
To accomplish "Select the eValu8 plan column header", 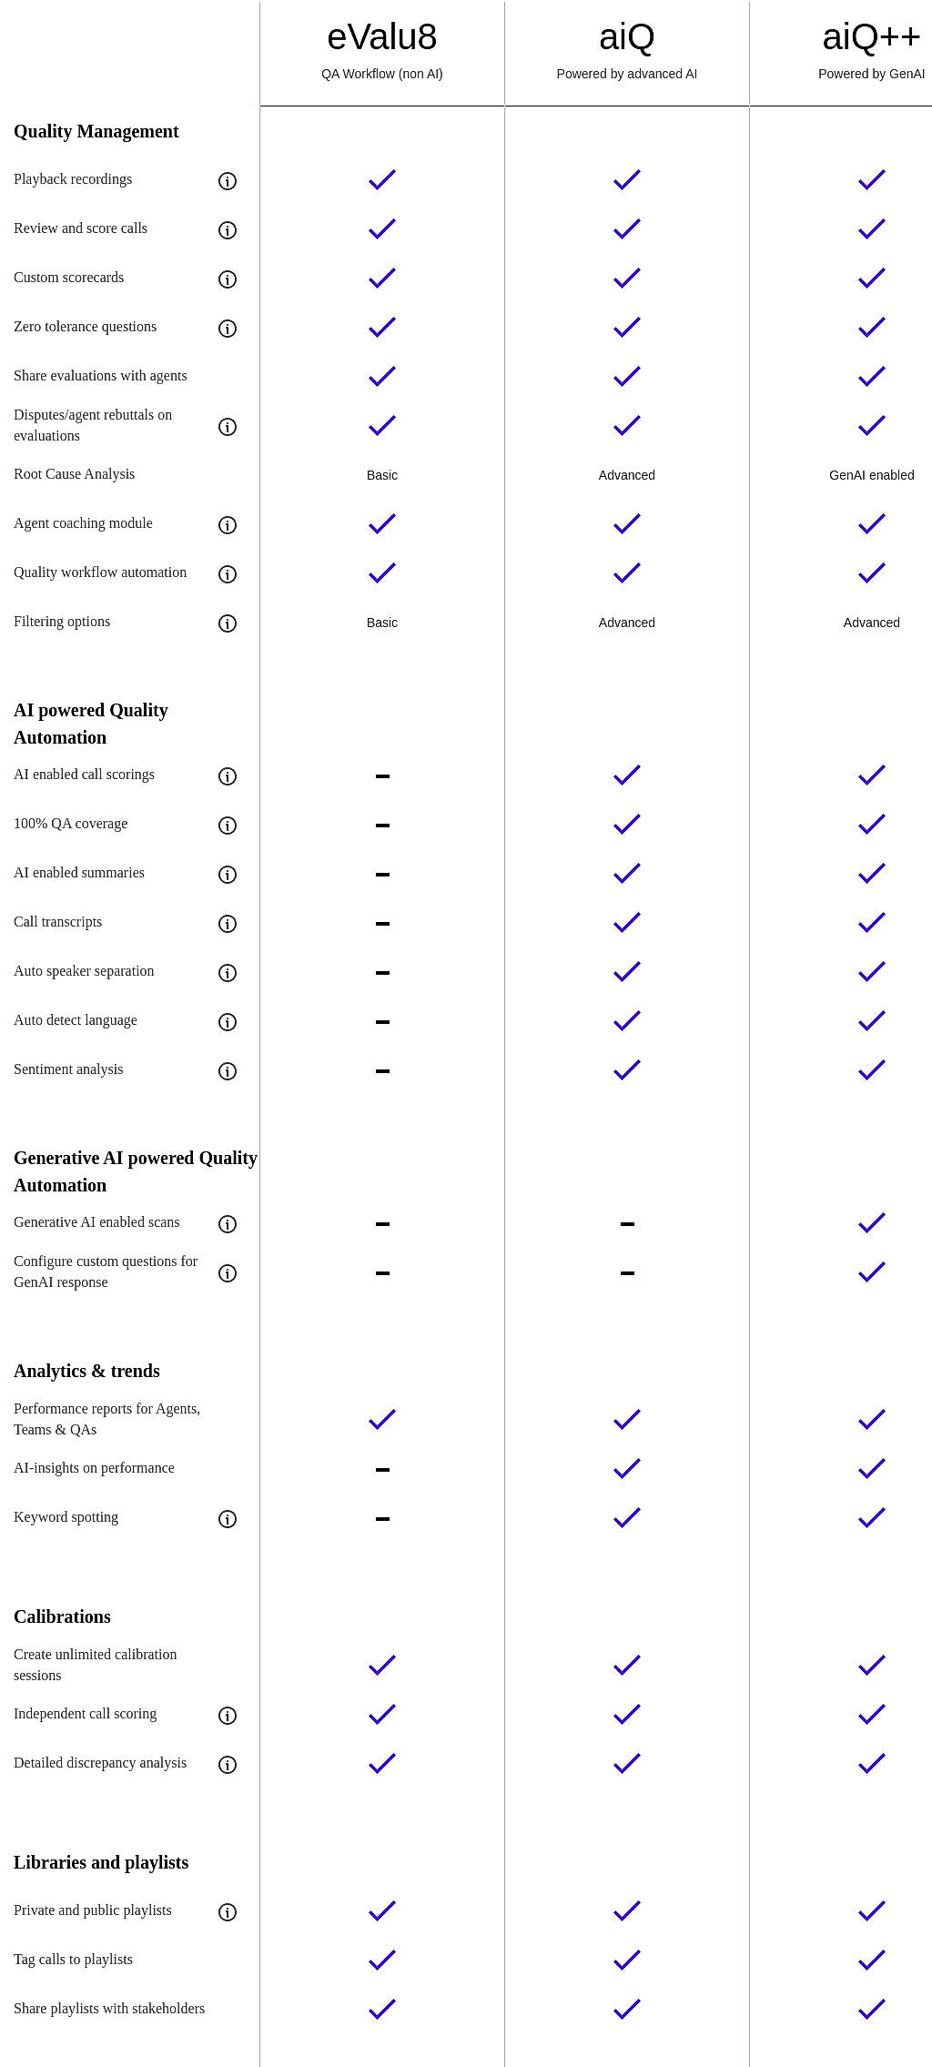I will (381, 38).
